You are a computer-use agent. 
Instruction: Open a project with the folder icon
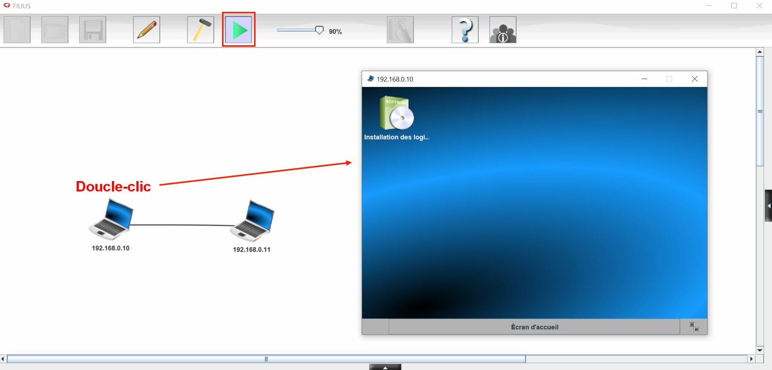(55, 30)
